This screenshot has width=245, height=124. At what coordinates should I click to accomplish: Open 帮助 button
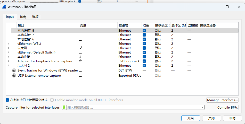point(232,118)
